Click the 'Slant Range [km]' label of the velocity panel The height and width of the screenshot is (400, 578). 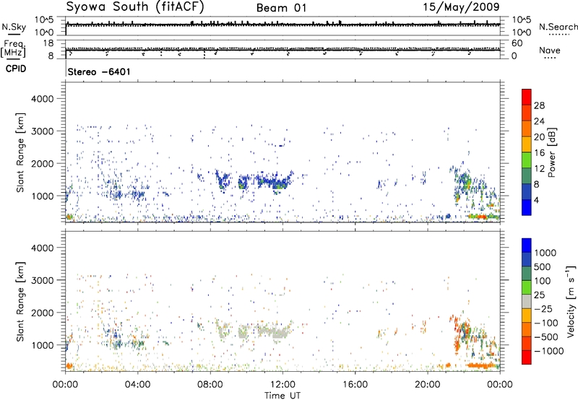pos(20,302)
